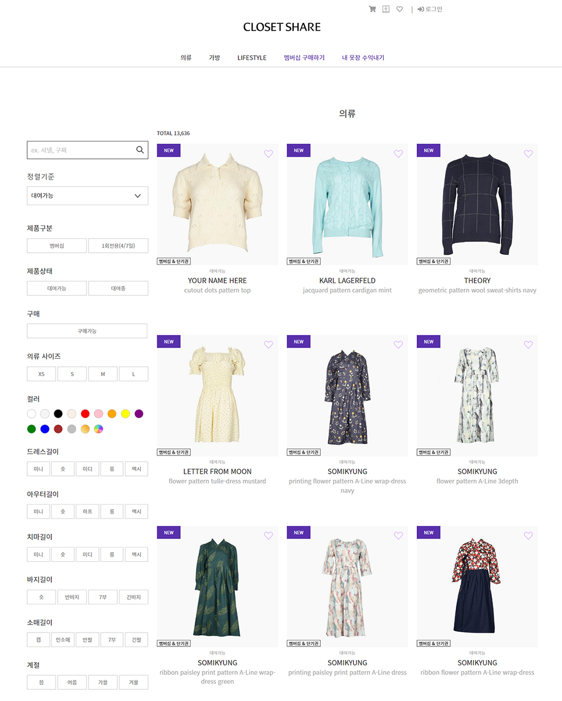Click the search magnifier icon
Image resolution: width=562 pixels, height=701 pixels.
(x=140, y=150)
